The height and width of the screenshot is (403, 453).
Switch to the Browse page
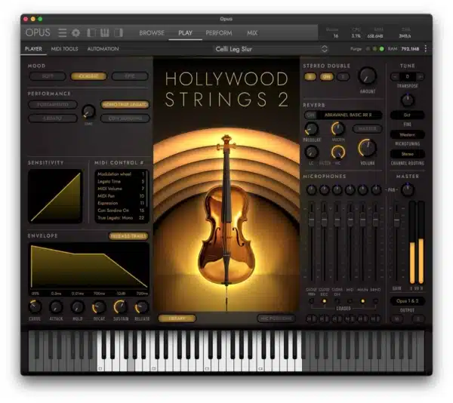152,33
